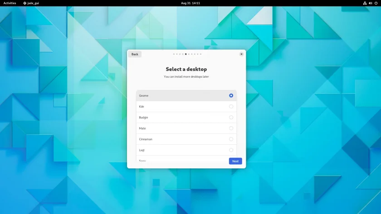381x214 pixels.
Task: Pick the Mate desktop radio button
Action: tap(231, 128)
